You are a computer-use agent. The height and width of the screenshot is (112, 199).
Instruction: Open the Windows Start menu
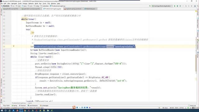pos(2,110)
